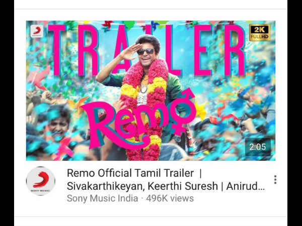Image resolution: width=302 pixels, height=226 pixels.
Task: Tap the Sony Music channel avatar
Action: coord(41,181)
